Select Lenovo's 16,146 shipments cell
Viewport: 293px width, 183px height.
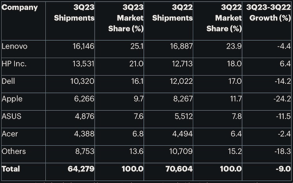coord(83,47)
